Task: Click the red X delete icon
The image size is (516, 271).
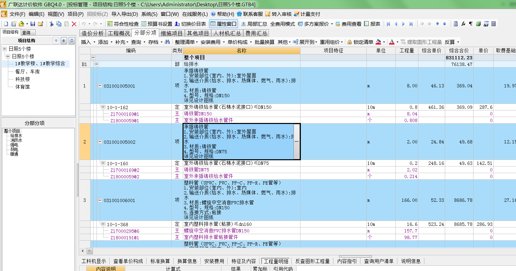Action: 74,24
